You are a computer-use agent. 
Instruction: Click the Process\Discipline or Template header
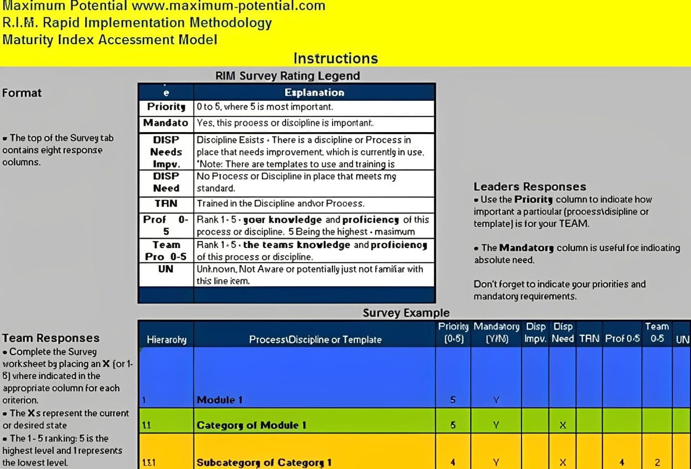315,340
